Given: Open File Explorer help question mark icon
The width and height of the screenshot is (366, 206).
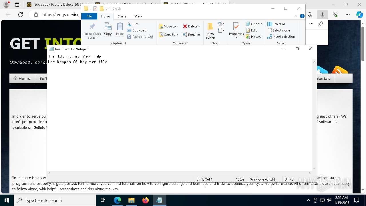Looking at the screenshot, I should [302, 16].
